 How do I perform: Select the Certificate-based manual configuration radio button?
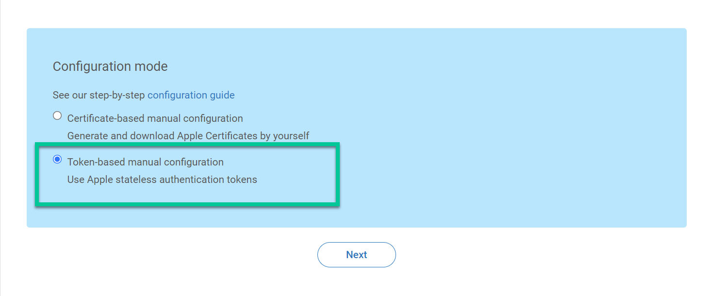click(x=57, y=115)
